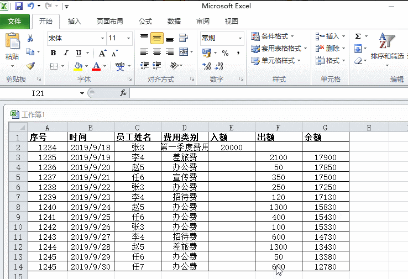Select row 8 header
The height and width of the screenshot is (279, 408).
pyautogui.click(x=18, y=207)
